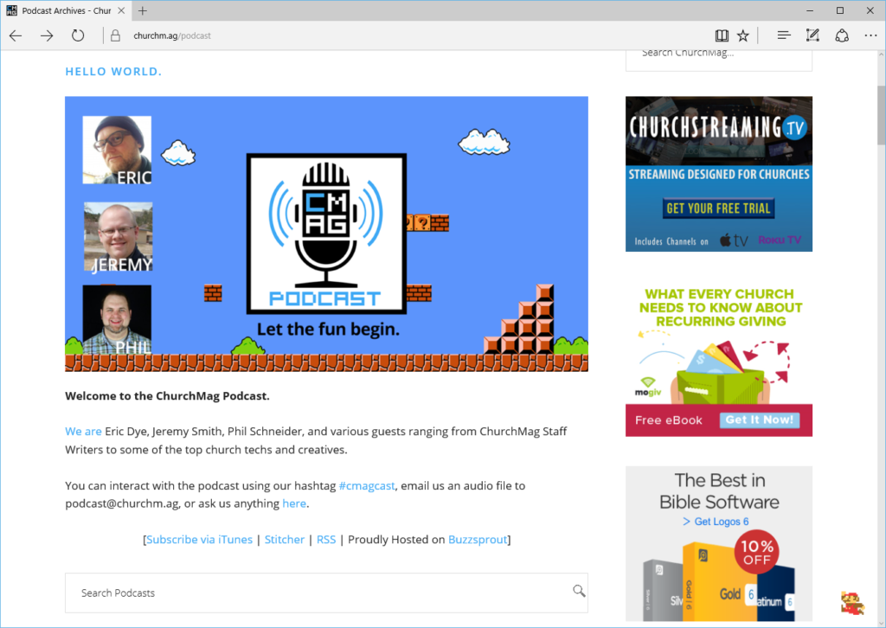
Task: Click the padlock site security icon
Action: [x=115, y=35]
